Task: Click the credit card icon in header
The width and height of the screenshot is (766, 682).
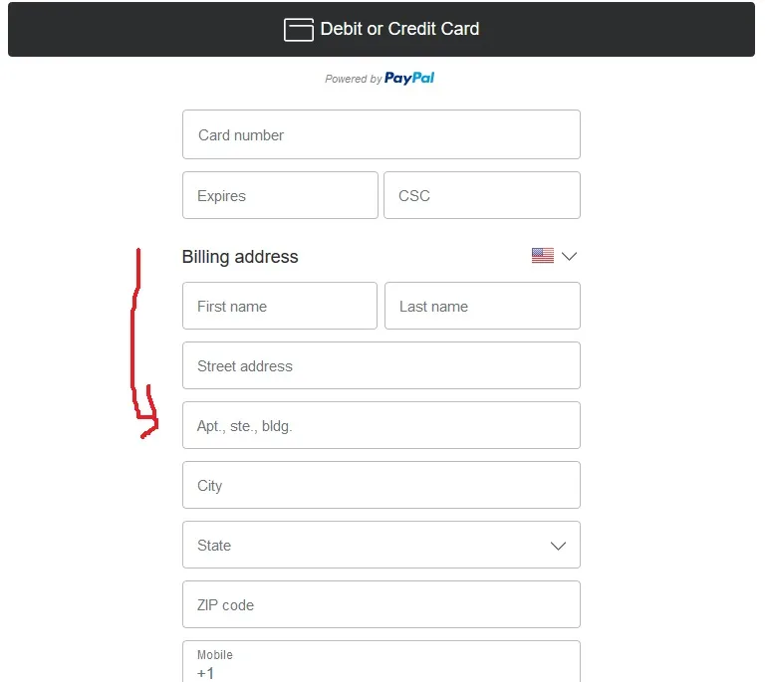Action: 299,30
